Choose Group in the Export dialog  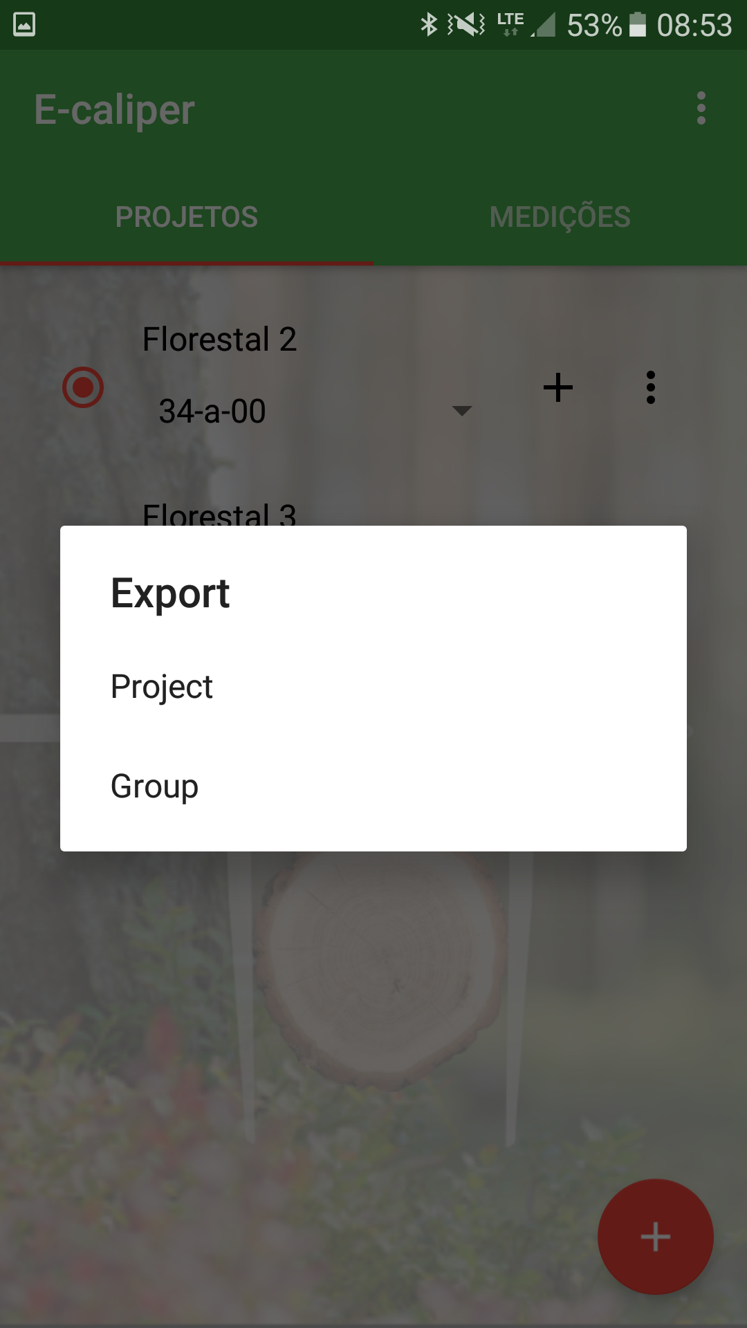pyautogui.click(x=155, y=786)
